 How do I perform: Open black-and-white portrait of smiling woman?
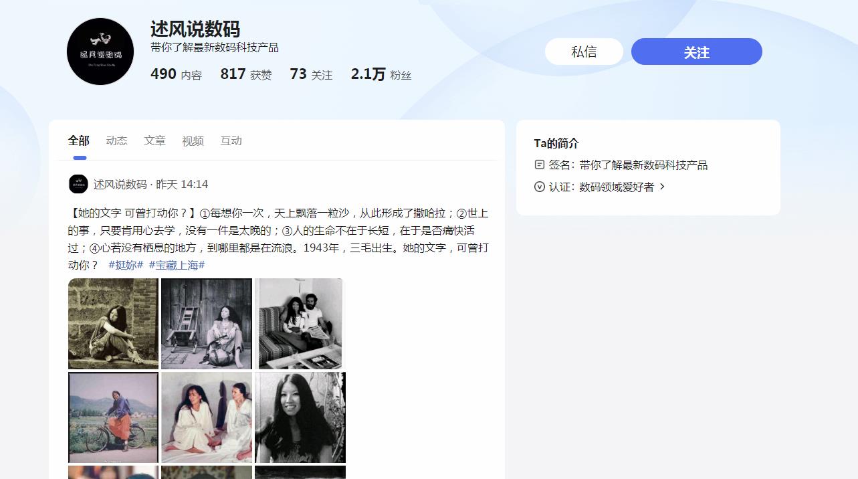click(x=300, y=417)
